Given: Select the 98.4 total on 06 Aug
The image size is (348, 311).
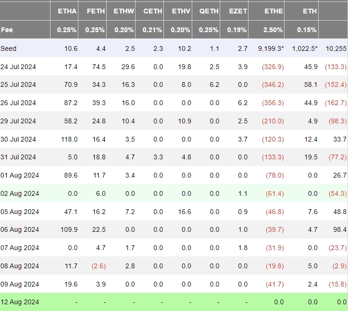Looking at the screenshot, I should (339, 230).
